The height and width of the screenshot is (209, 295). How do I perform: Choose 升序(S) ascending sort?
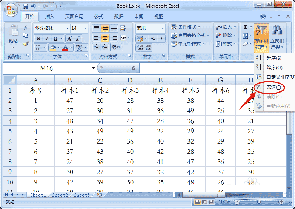(274, 58)
